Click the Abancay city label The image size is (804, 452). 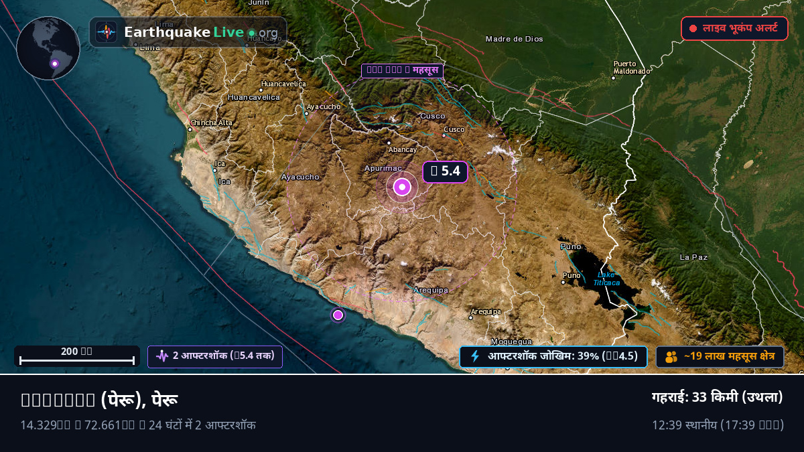tap(403, 149)
